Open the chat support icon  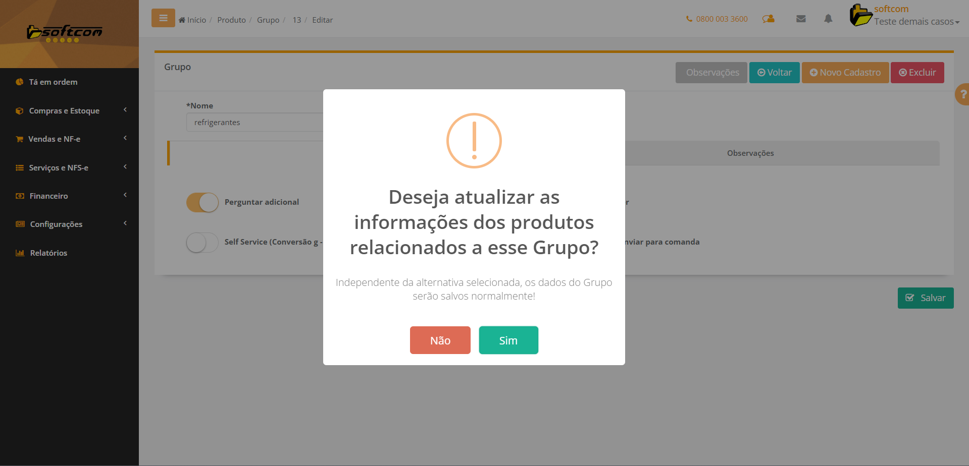[x=768, y=19]
